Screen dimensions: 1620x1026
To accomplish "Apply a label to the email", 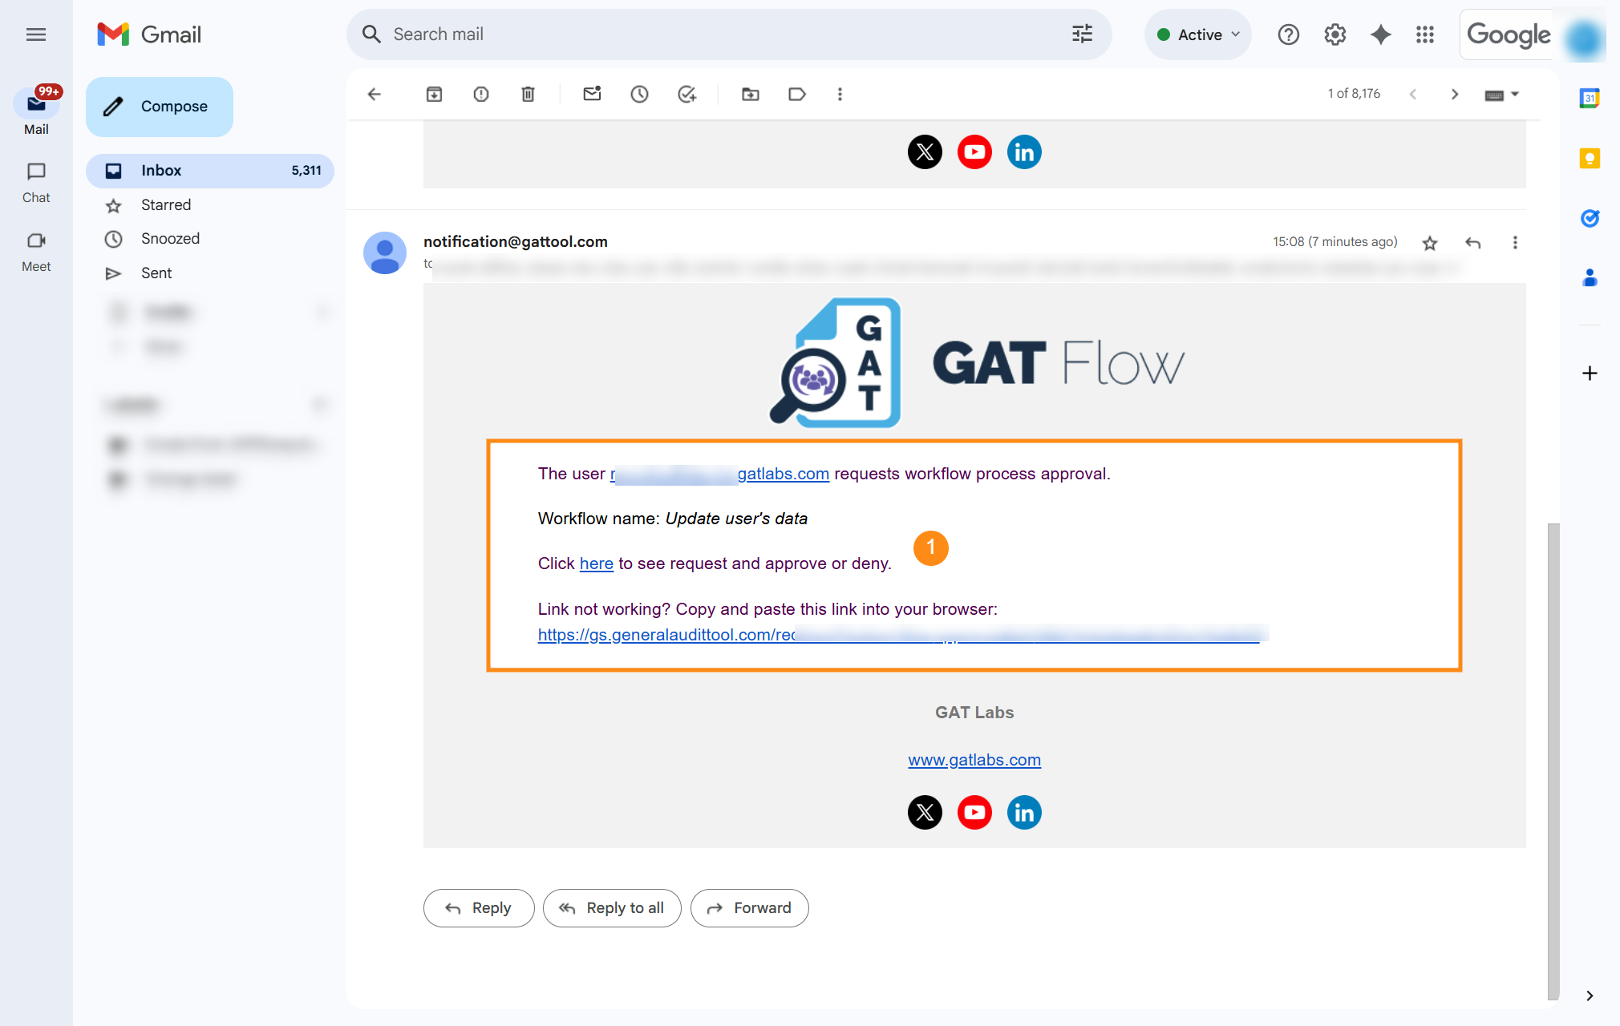I will pos(797,95).
